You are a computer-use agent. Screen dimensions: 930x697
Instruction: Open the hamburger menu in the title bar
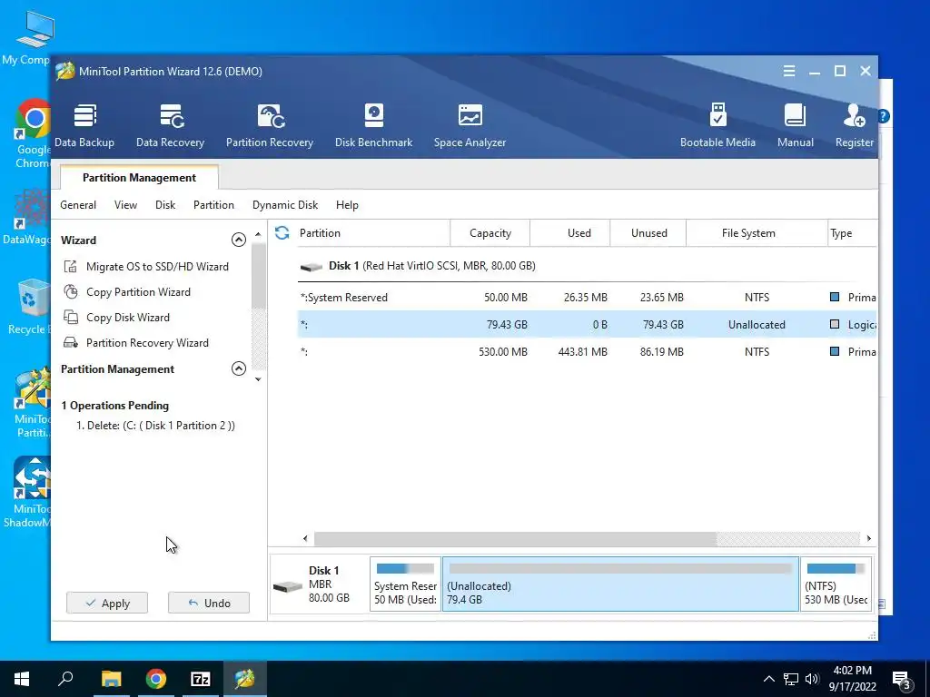tap(789, 71)
